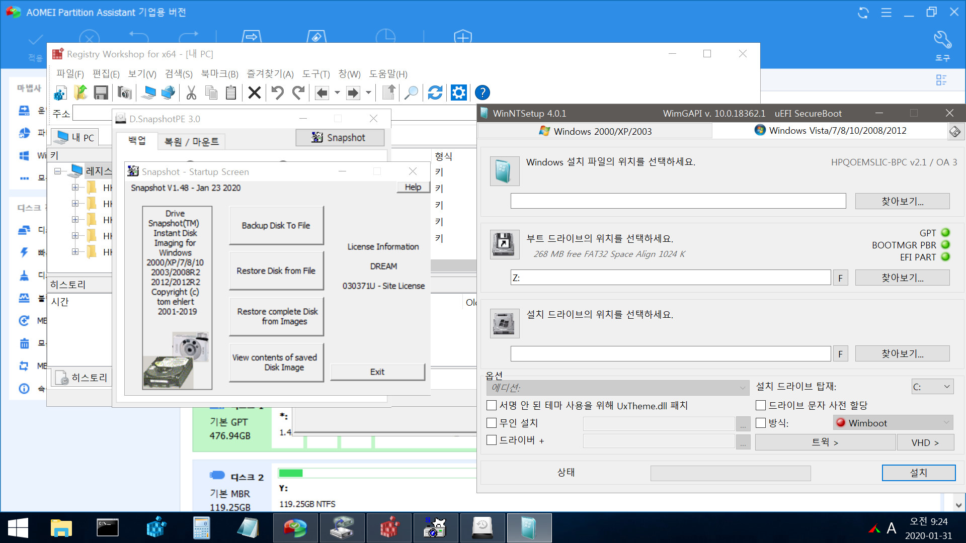966x543 pixels.
Task: Open the forward history dropdown arrow
Action: tap(368, 93)
